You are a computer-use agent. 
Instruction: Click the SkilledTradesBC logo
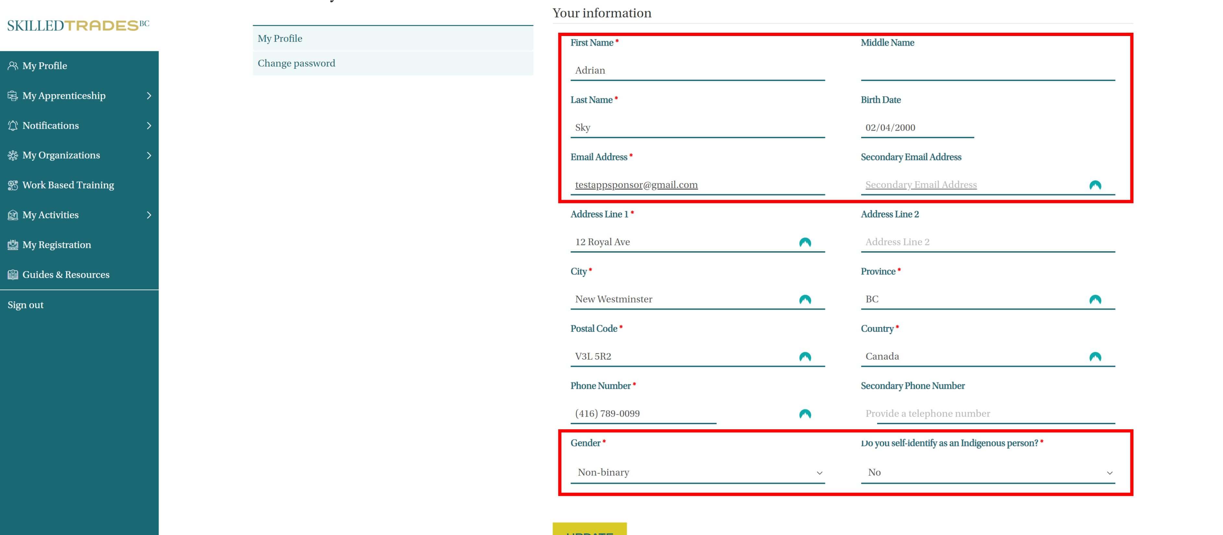78,25
